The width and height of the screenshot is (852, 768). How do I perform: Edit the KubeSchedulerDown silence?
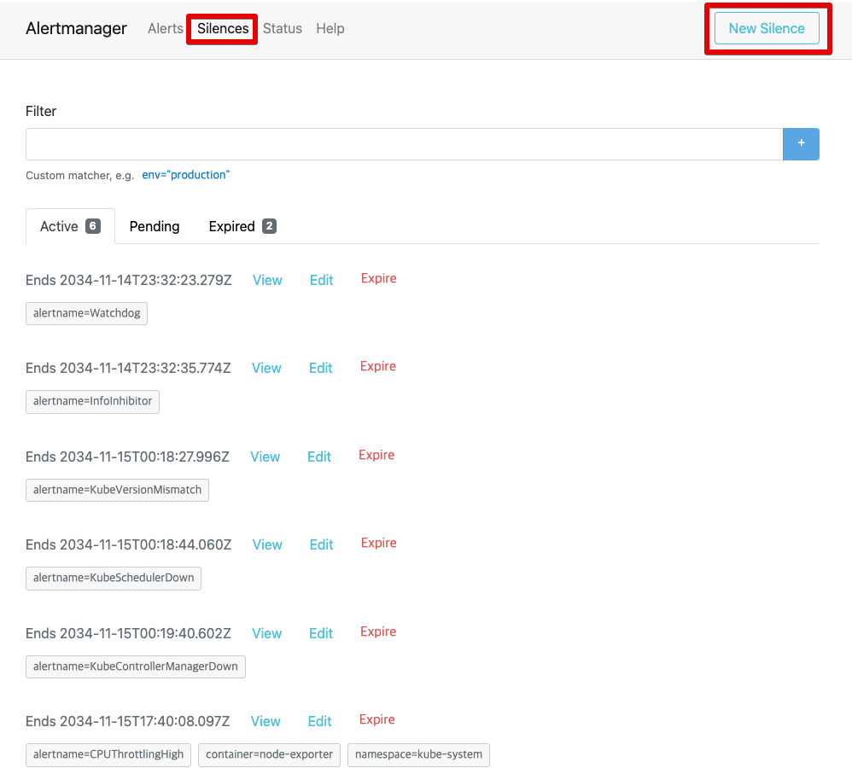pos(322,544)
